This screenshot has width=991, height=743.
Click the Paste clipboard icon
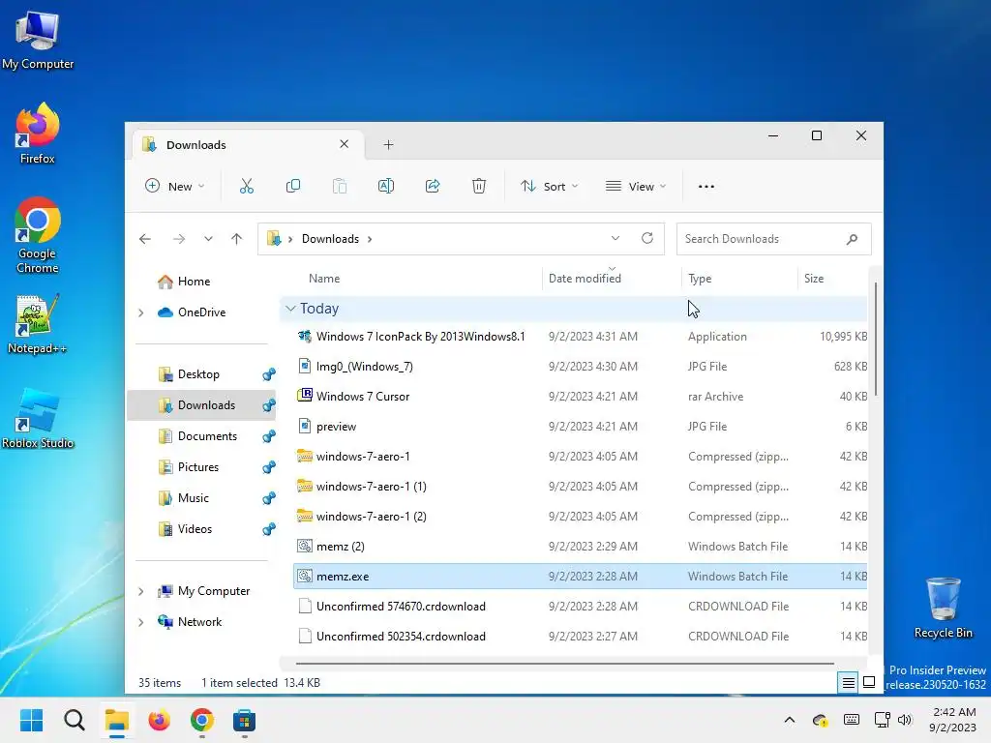(x=340, y=187)
